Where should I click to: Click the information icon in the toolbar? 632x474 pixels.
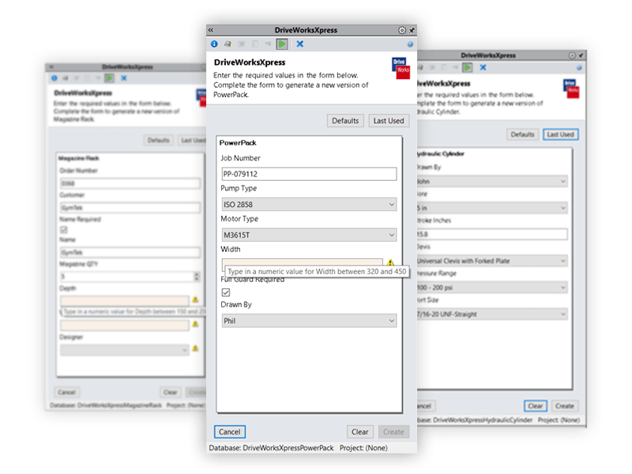tap(214, 44)
